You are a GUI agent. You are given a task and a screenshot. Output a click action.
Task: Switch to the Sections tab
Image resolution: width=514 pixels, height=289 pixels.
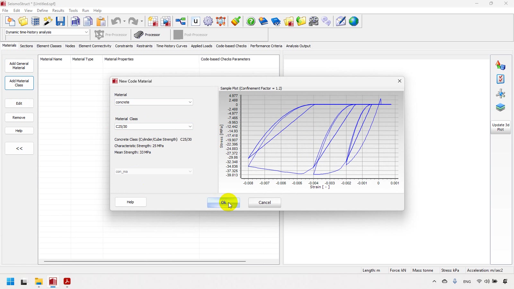pyautogui.click(x=26, y=46)
